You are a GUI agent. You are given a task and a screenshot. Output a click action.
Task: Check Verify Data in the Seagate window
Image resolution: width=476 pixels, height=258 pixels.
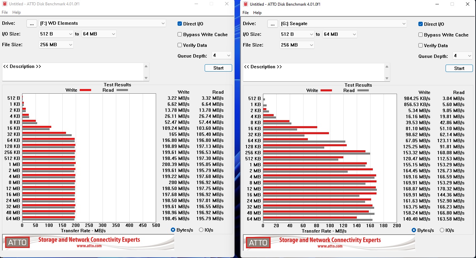click(x=421, y=46)
